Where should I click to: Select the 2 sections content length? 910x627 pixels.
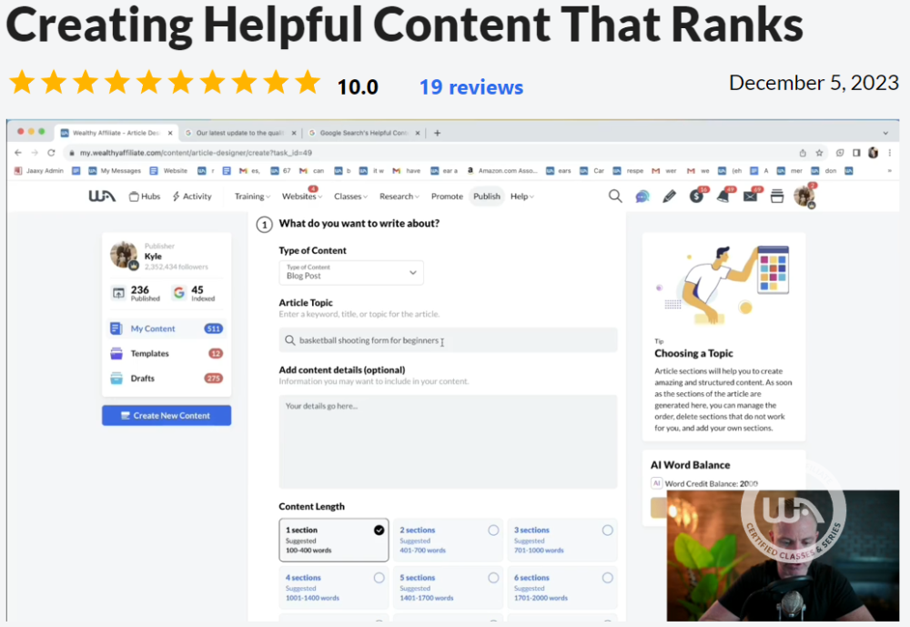click(448, 540)
